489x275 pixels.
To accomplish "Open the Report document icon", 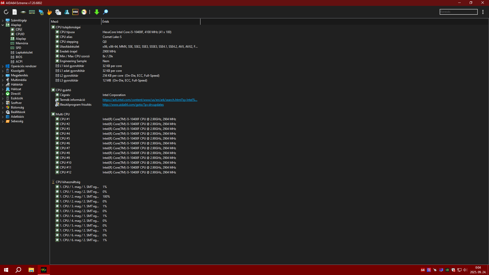I will (x=15, y=12).
